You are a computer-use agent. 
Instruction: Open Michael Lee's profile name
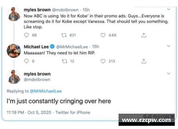tap(36, 47)
